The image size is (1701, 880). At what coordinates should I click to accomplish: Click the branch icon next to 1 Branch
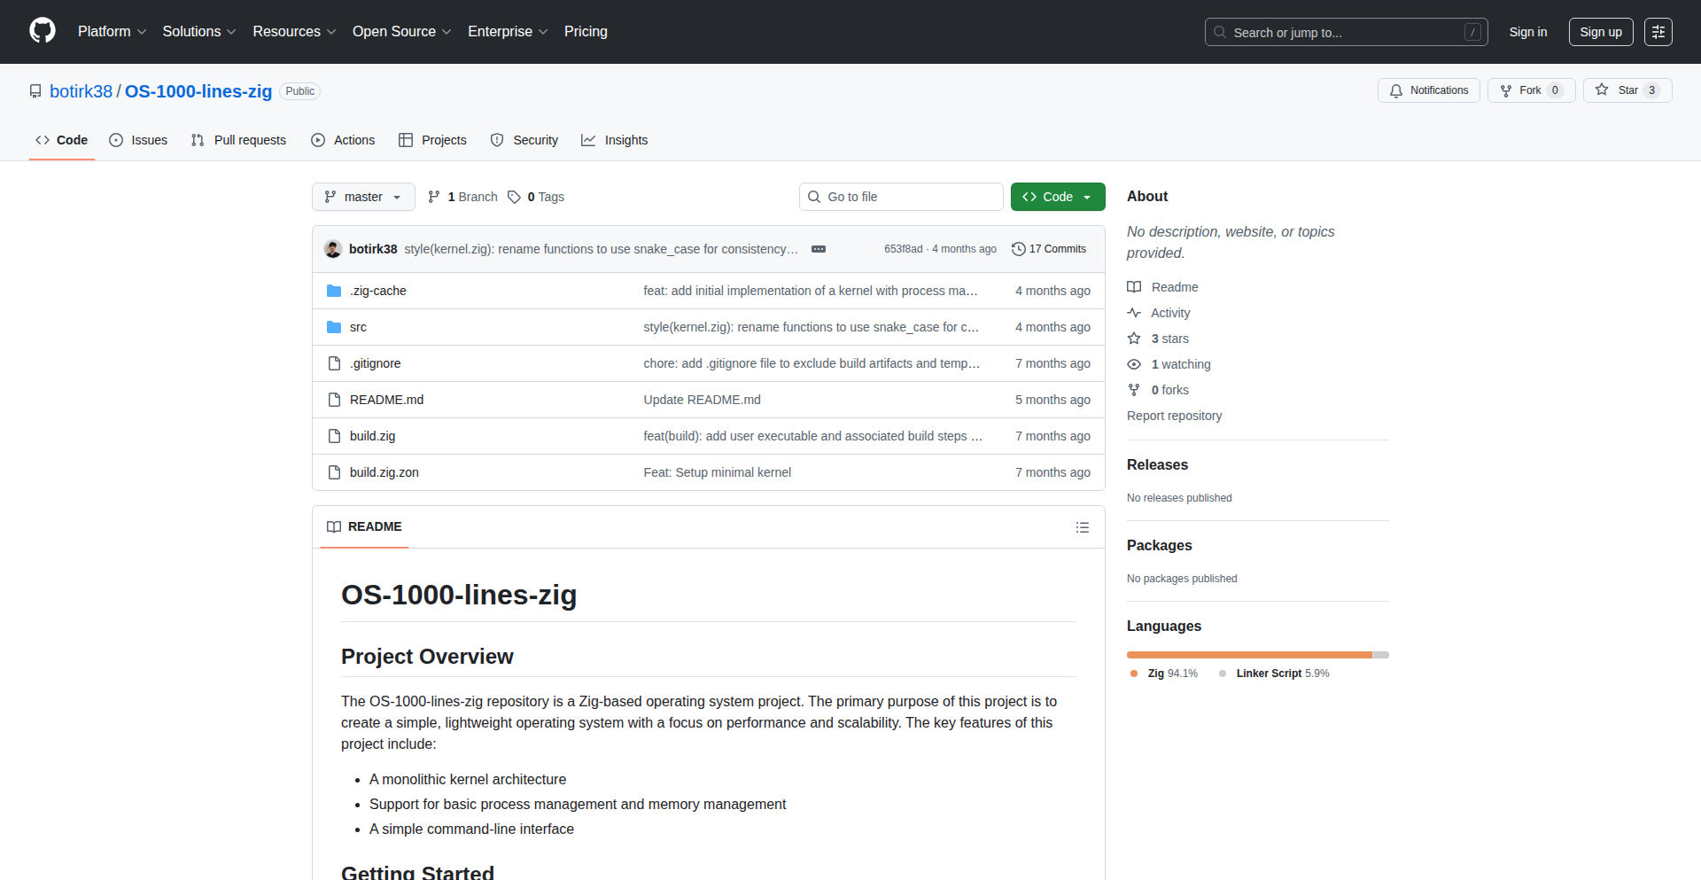tap(434, 197)
